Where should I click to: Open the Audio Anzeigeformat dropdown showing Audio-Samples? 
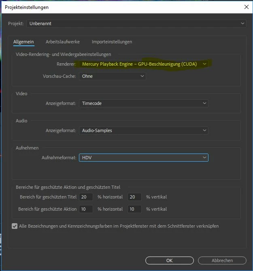(144, 130)
